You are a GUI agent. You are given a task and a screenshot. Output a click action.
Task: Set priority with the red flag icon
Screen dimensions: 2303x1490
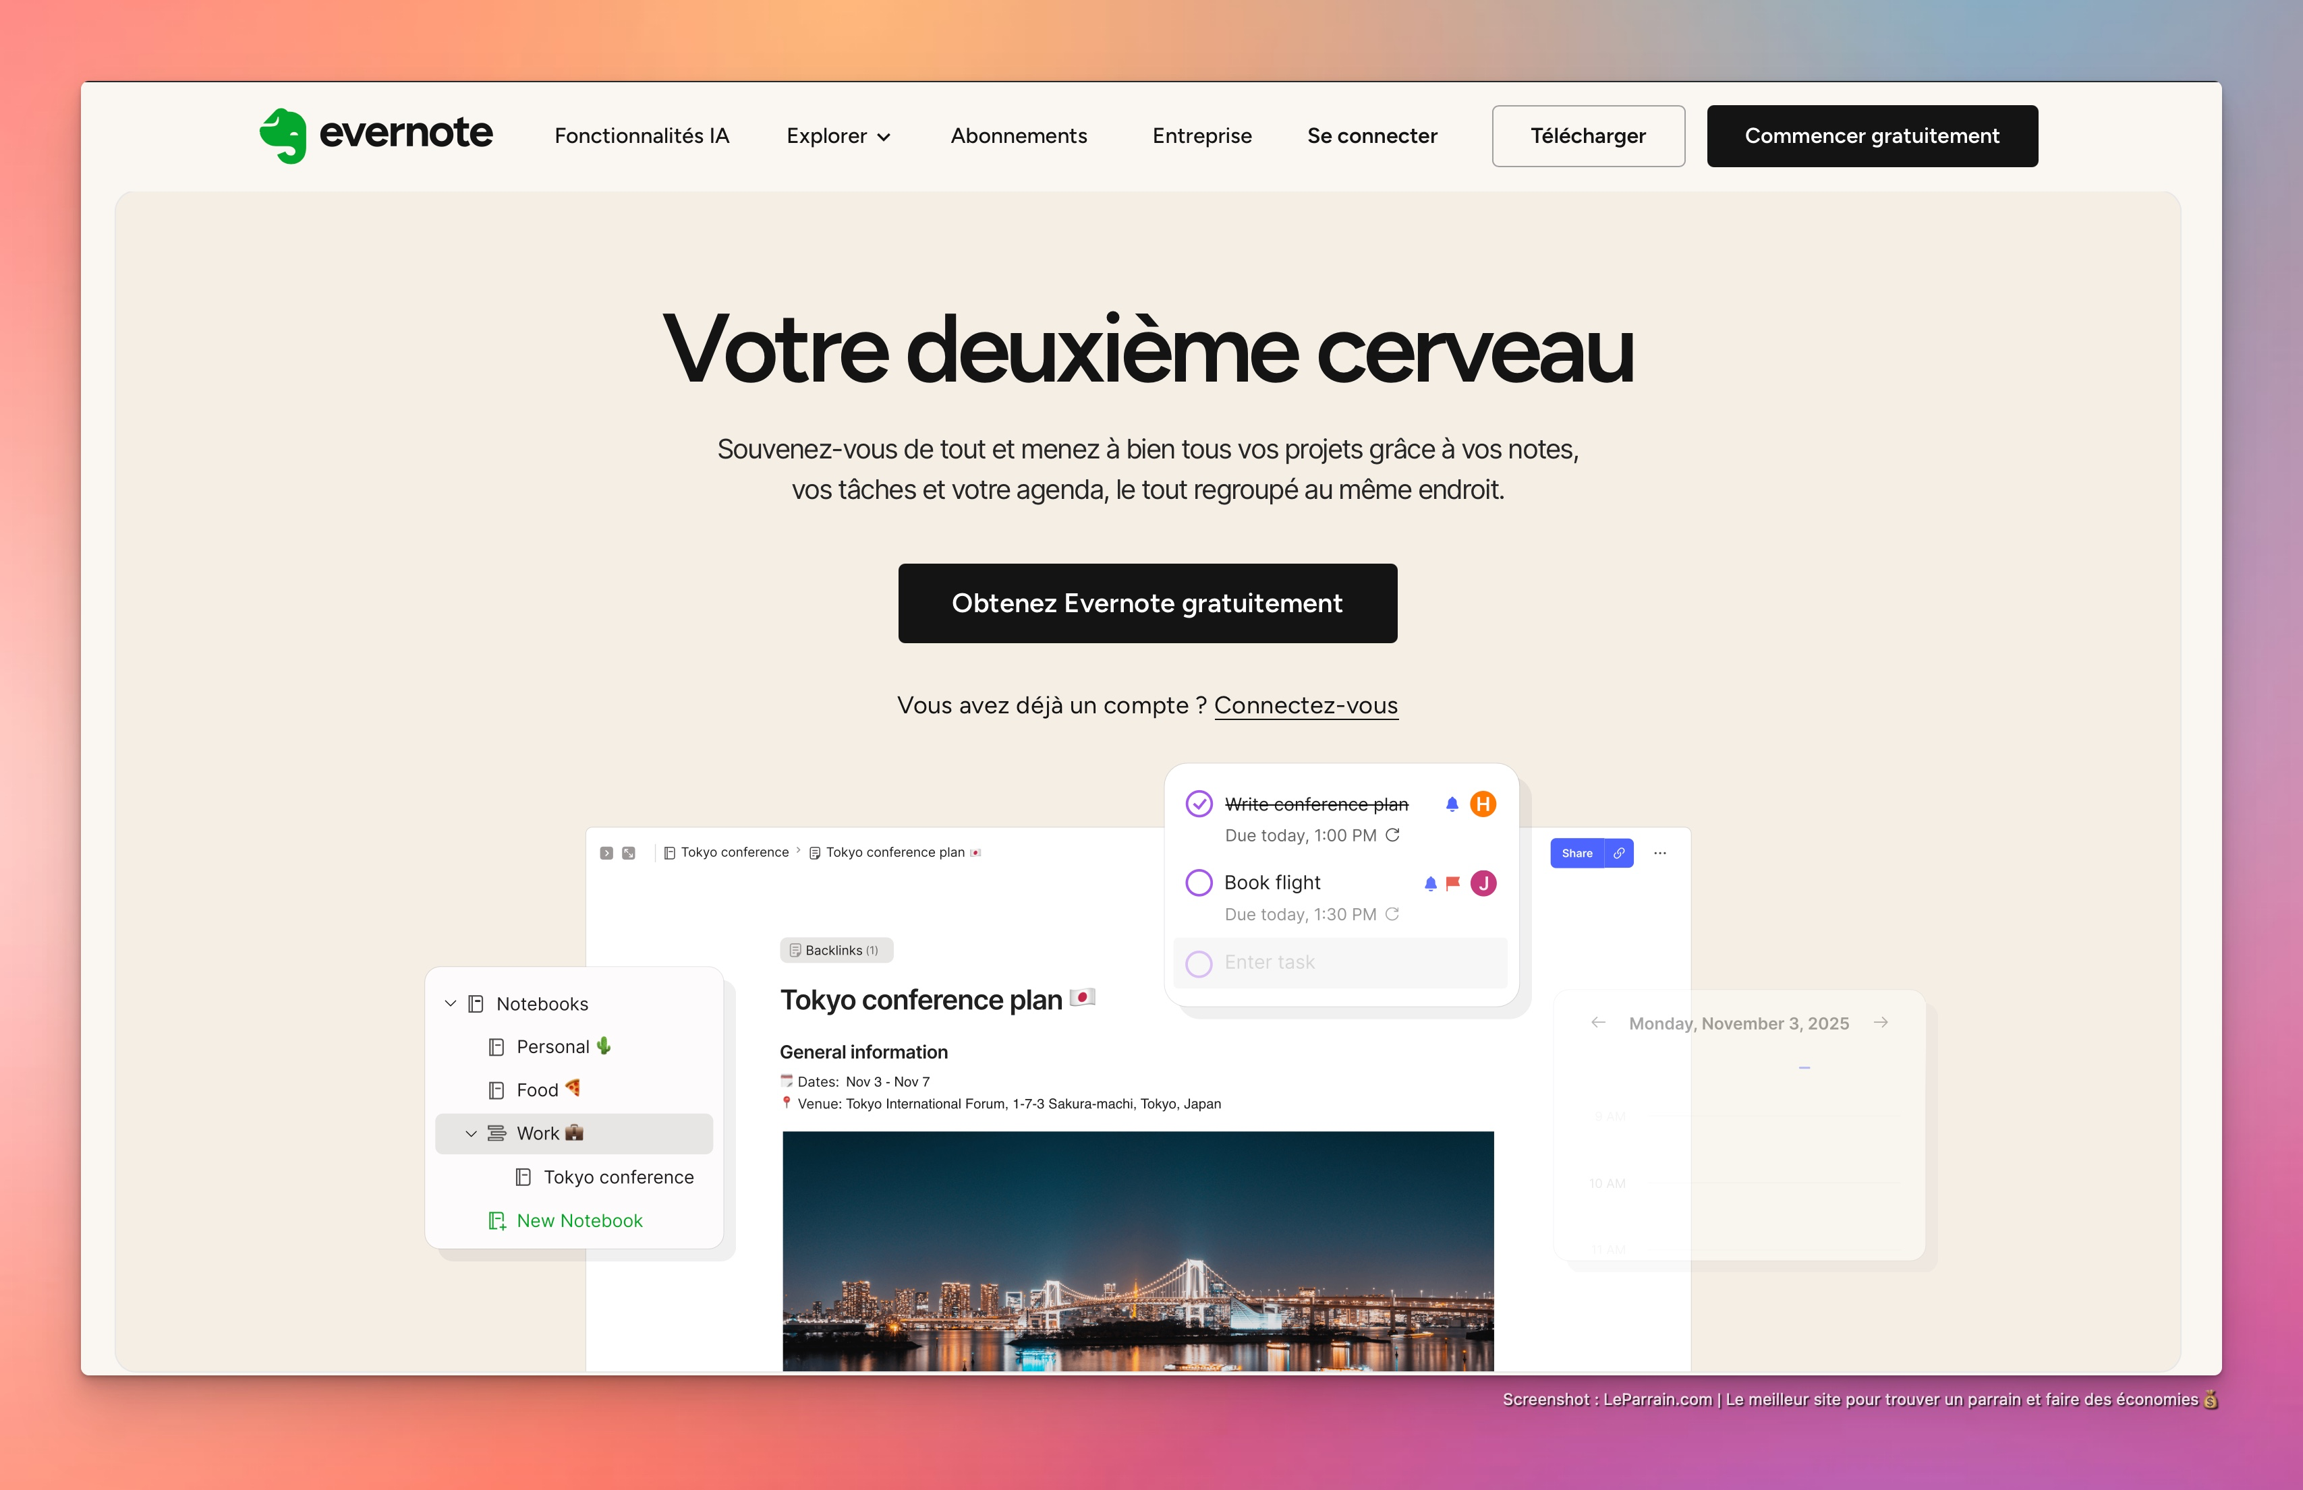[1452, 883]
